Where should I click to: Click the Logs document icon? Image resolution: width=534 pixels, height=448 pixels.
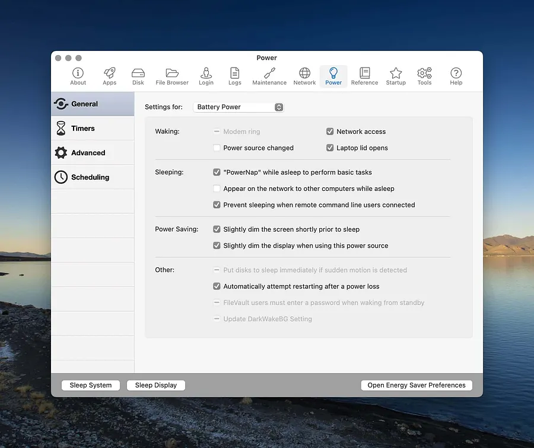point(235,76)
